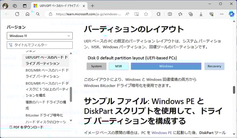Open the Copilot sidebar
The width and height of the screenshot is (237, 138).
tap(231, 14)
